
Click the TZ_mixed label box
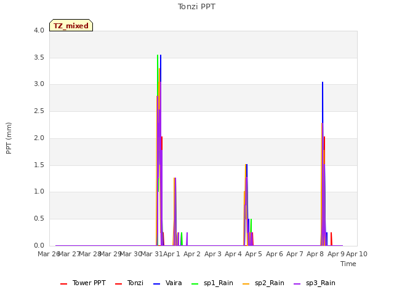pos(71,25)
